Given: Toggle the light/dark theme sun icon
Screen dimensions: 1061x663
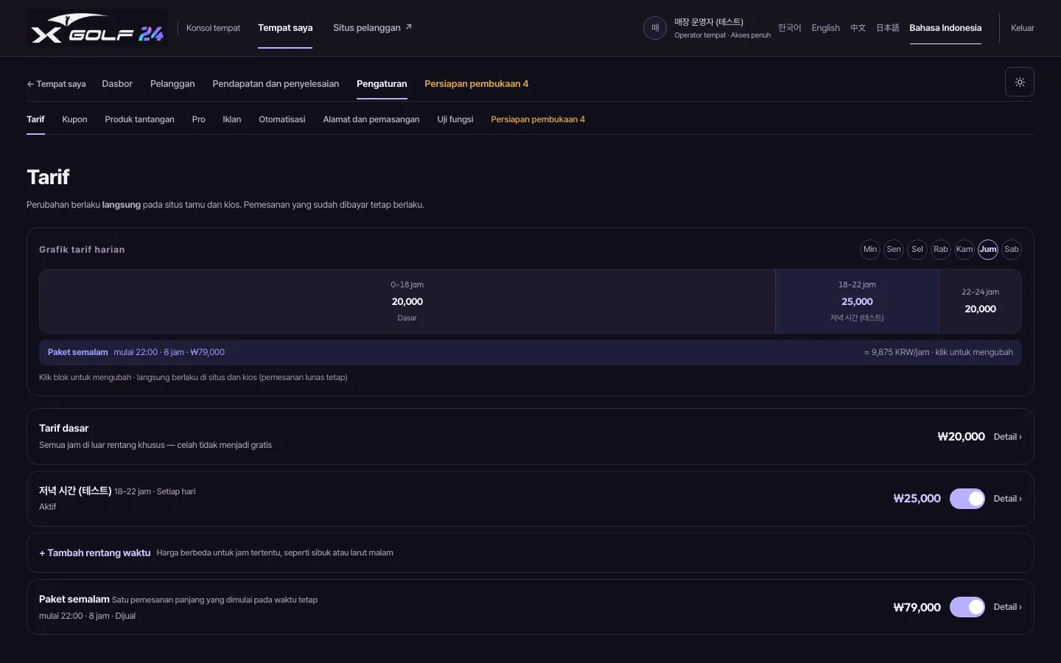Looking at the screenshot, I should click(1020, 82).
